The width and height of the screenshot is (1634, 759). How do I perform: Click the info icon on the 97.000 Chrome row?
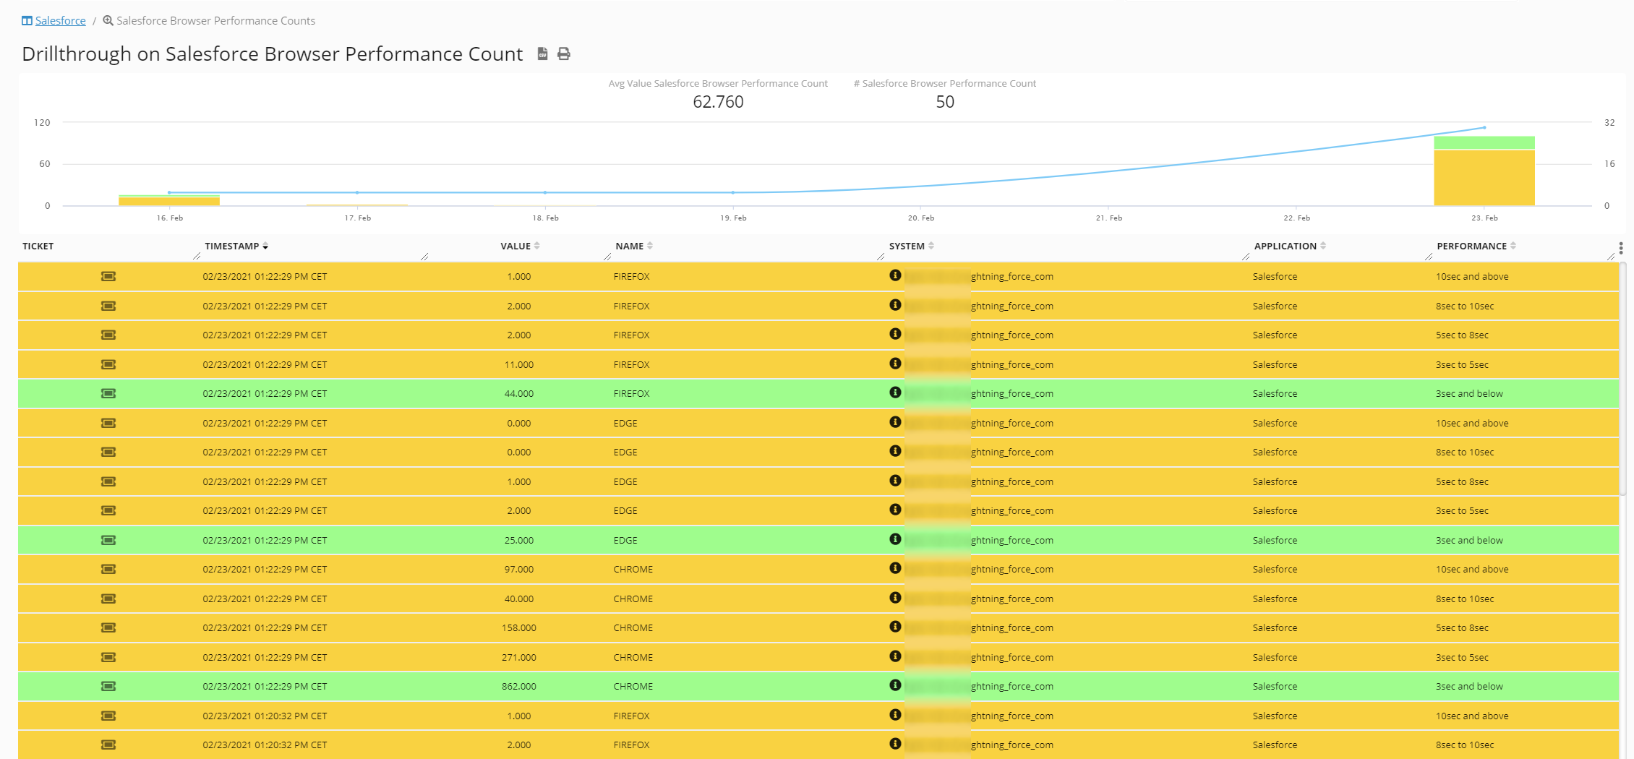tap(895, 568)
